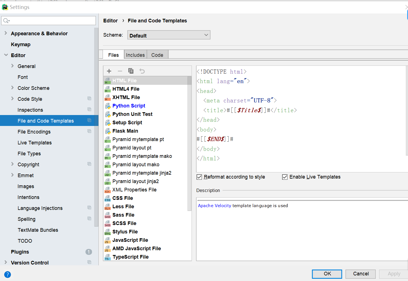
Task: Click the PyCharm logo in title bar
Action: (5, 7)
